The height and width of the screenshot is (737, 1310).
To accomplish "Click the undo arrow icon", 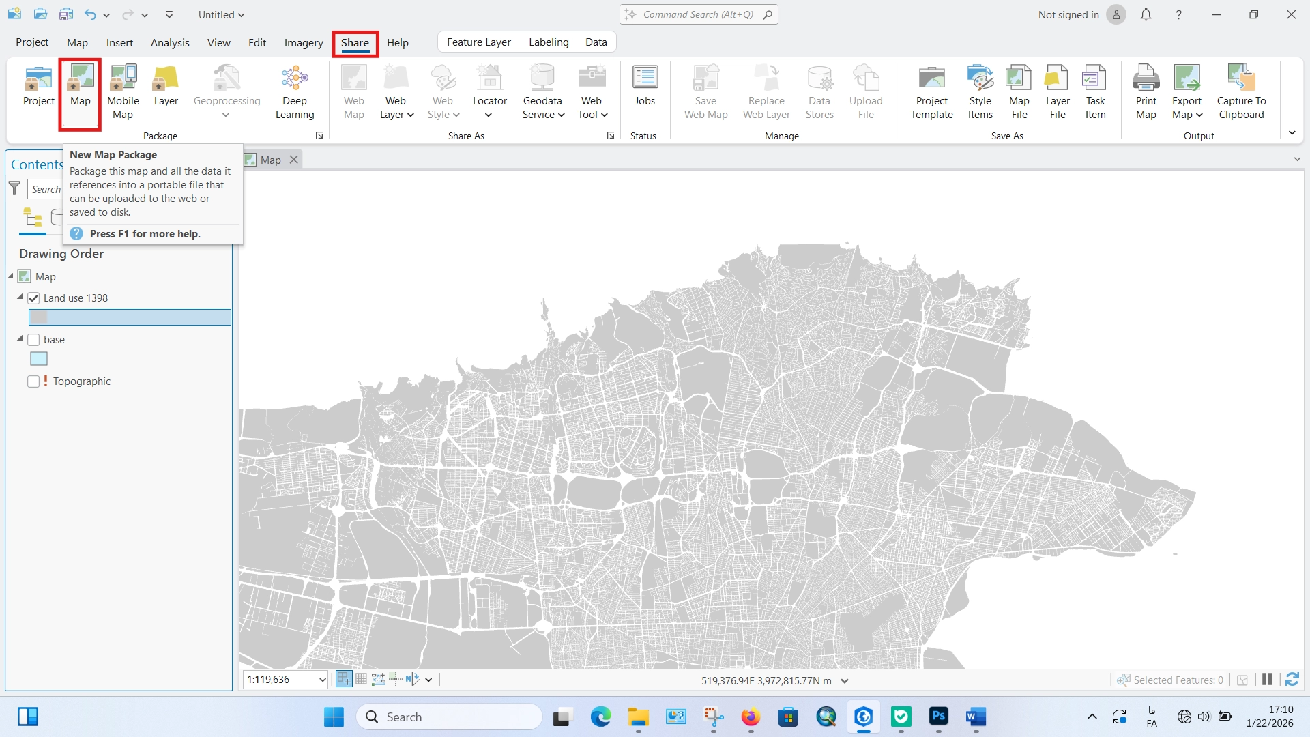I will [91, 14].
